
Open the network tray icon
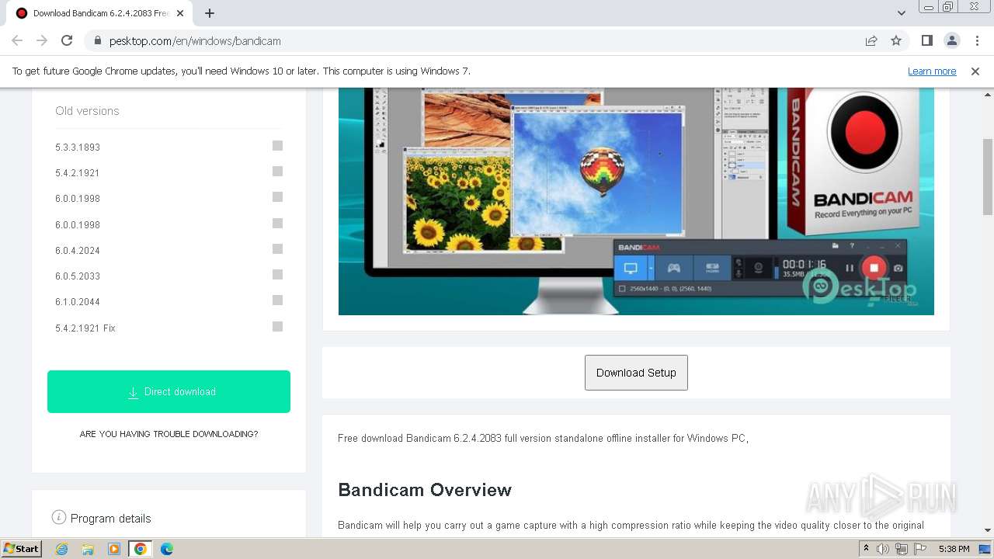coord(901,549)
